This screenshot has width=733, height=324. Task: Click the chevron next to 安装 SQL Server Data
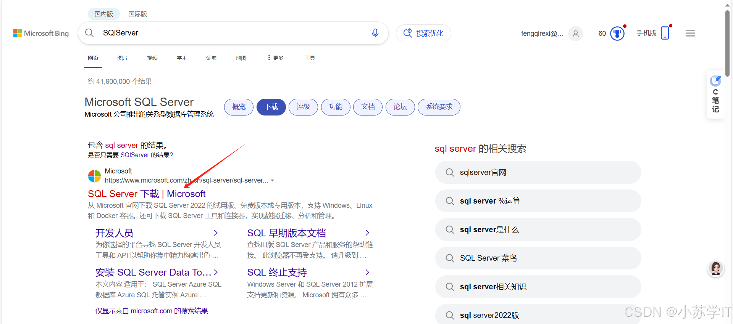[x=216, y=273]
